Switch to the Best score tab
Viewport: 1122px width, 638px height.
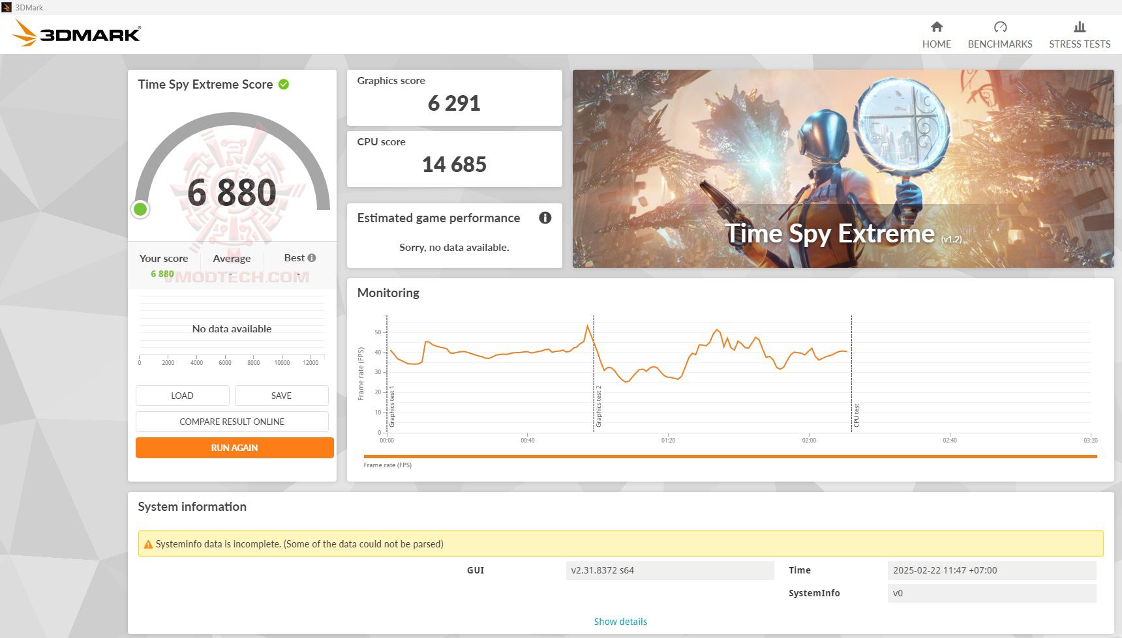pyautogui.click(x=294, y=258)
